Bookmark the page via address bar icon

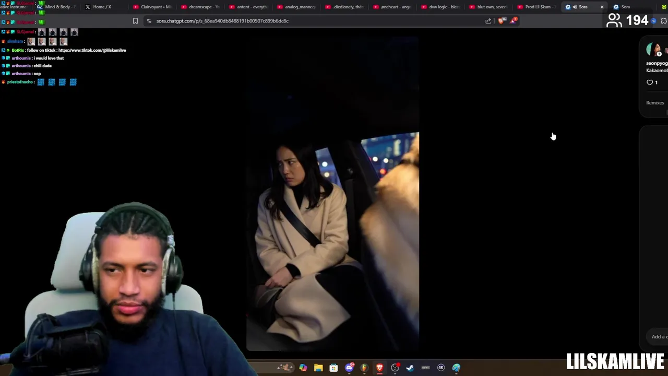[135, 21]
